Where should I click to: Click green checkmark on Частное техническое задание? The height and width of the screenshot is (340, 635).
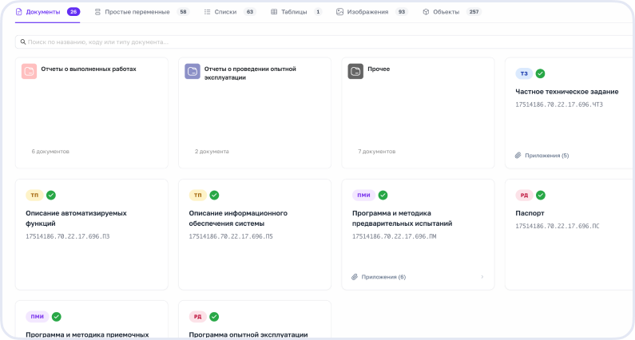coord(540,73)
